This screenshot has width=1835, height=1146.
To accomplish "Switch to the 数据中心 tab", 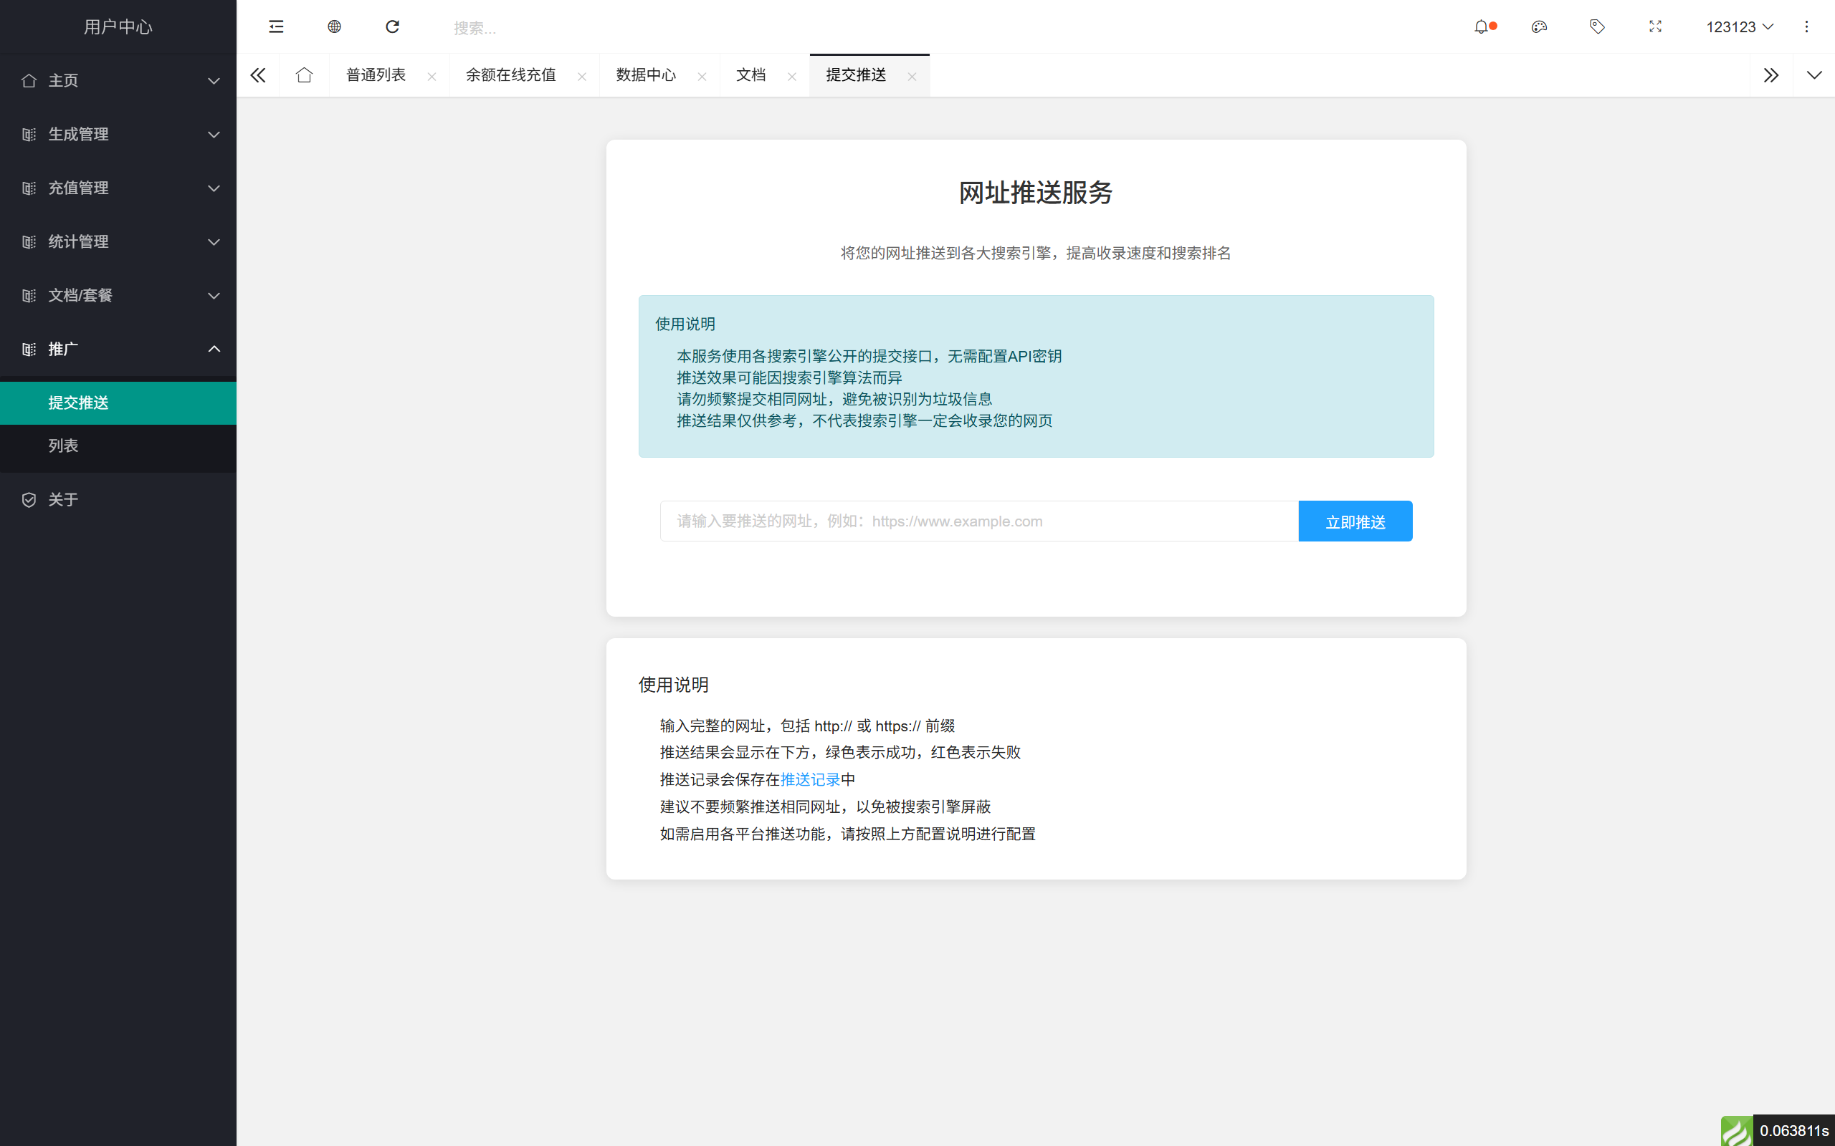I will click(645, 75).
